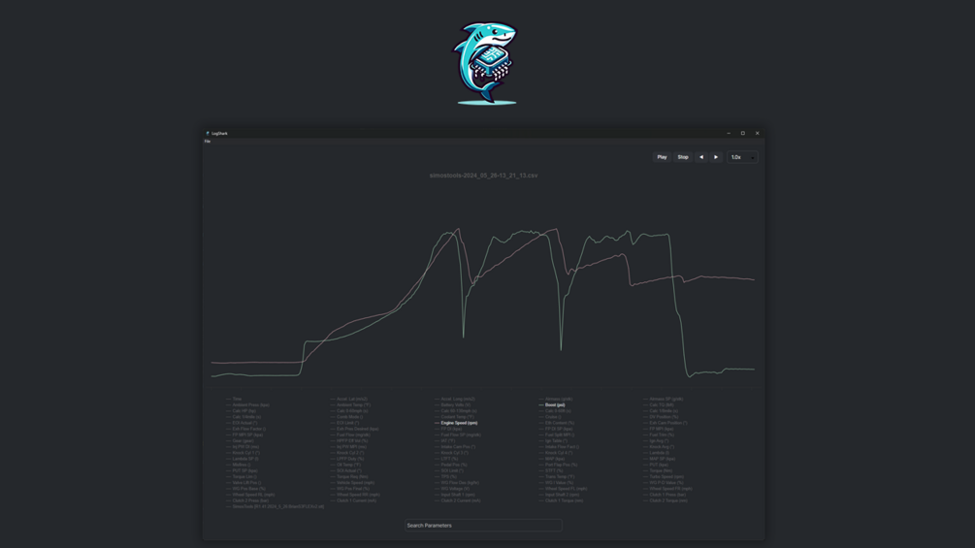Click the LogShark app icon in title bar

pos(208,133)
